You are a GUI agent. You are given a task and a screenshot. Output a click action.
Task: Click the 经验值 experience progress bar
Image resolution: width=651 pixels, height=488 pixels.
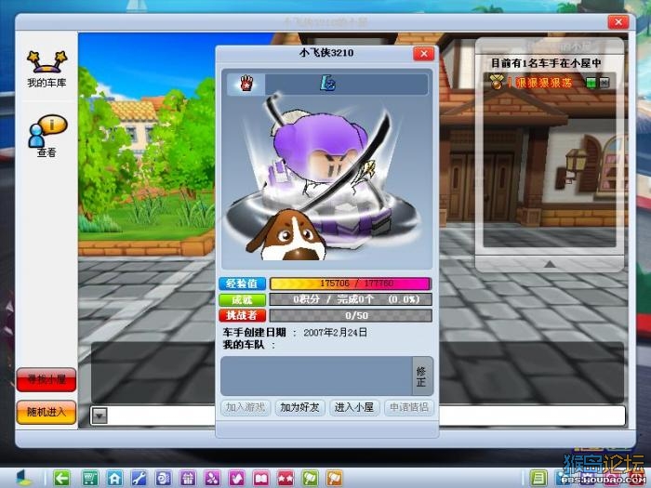tap(351, 284)
